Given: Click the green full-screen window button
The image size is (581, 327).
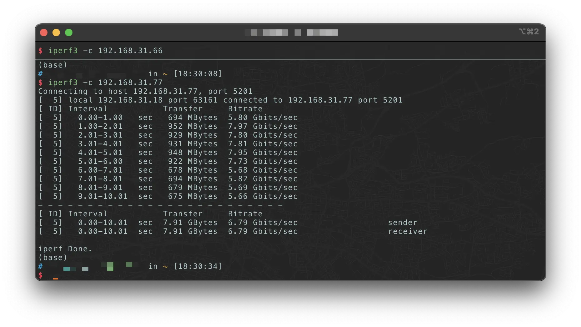Looking at the screenshot, I should [69, 33].
